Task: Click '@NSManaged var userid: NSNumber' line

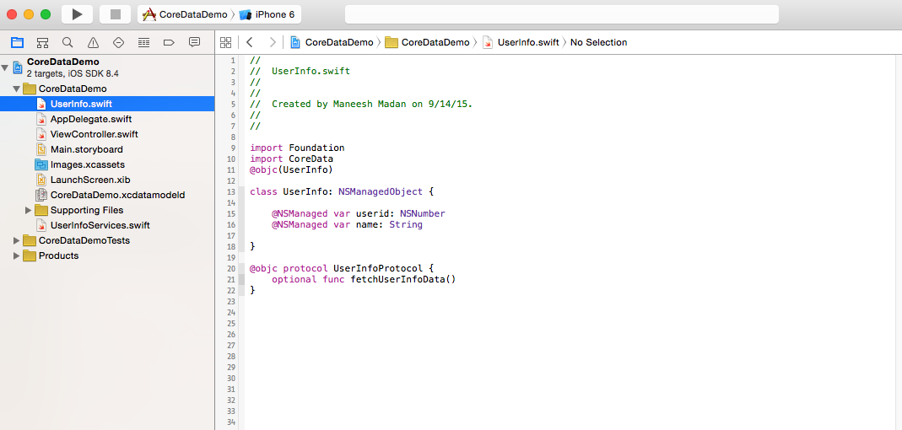Action: [359, 213]
